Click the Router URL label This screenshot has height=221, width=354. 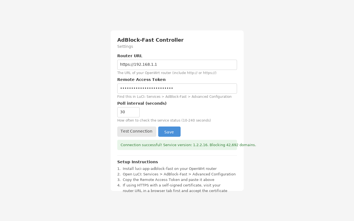pos(130,56)
